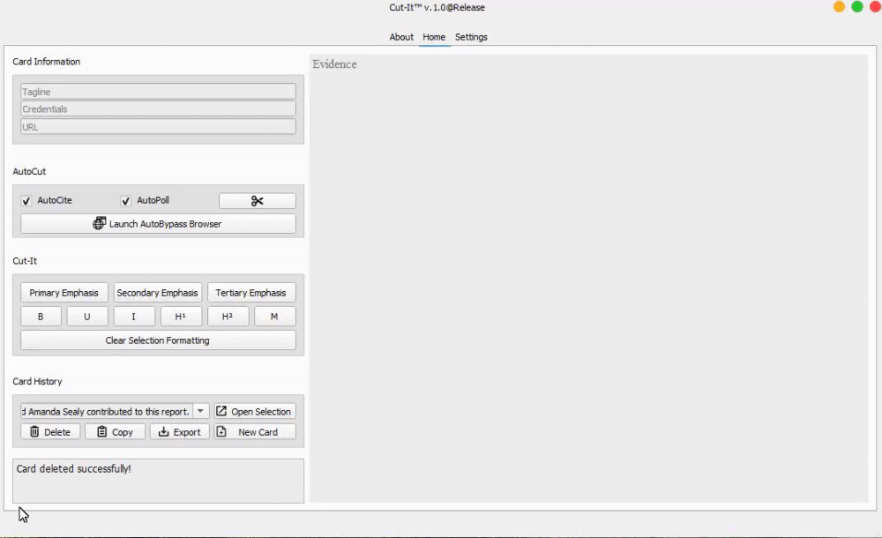This screenshot has height=538, width=882.
Task: Delete the card using trash icon
Action: [x=50, y=432]
